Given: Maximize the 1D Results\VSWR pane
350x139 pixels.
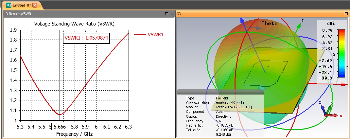Looking at the screenshot, I should tap(166, 14).
